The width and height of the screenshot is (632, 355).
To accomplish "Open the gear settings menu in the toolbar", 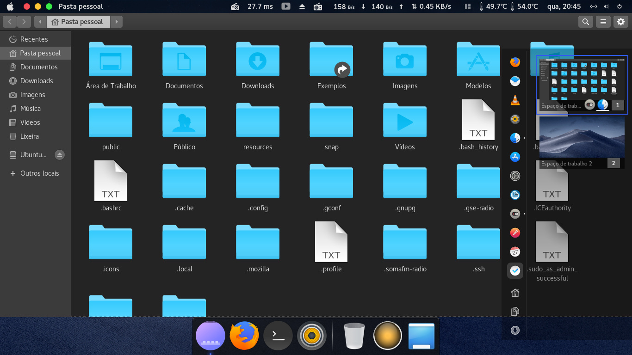I will point(620,22).
